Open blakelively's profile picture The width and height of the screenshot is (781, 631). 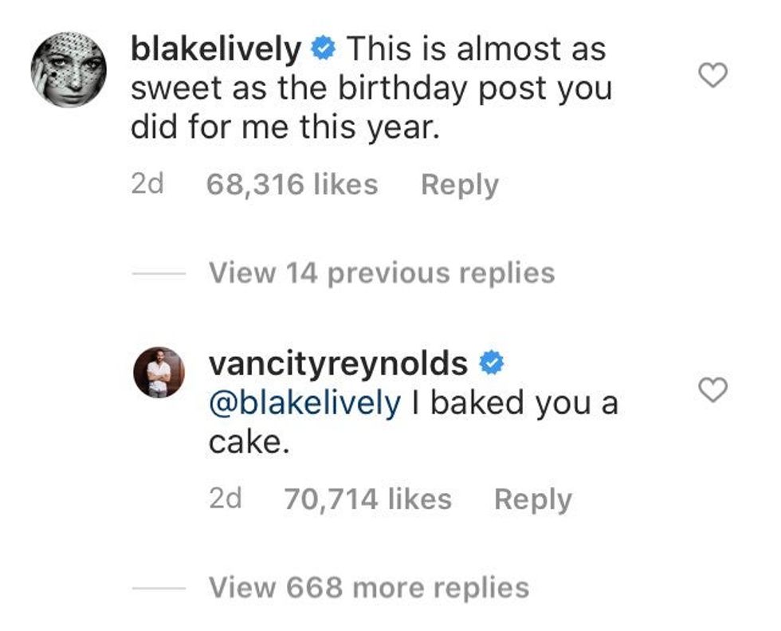pyautogui.click(x=69, y=70)
